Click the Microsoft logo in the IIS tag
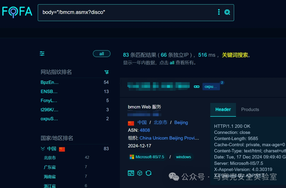 click(132, 157)
